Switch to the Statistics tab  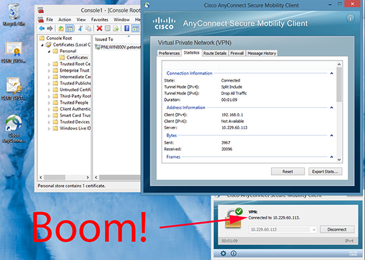[x=191, y=53]
